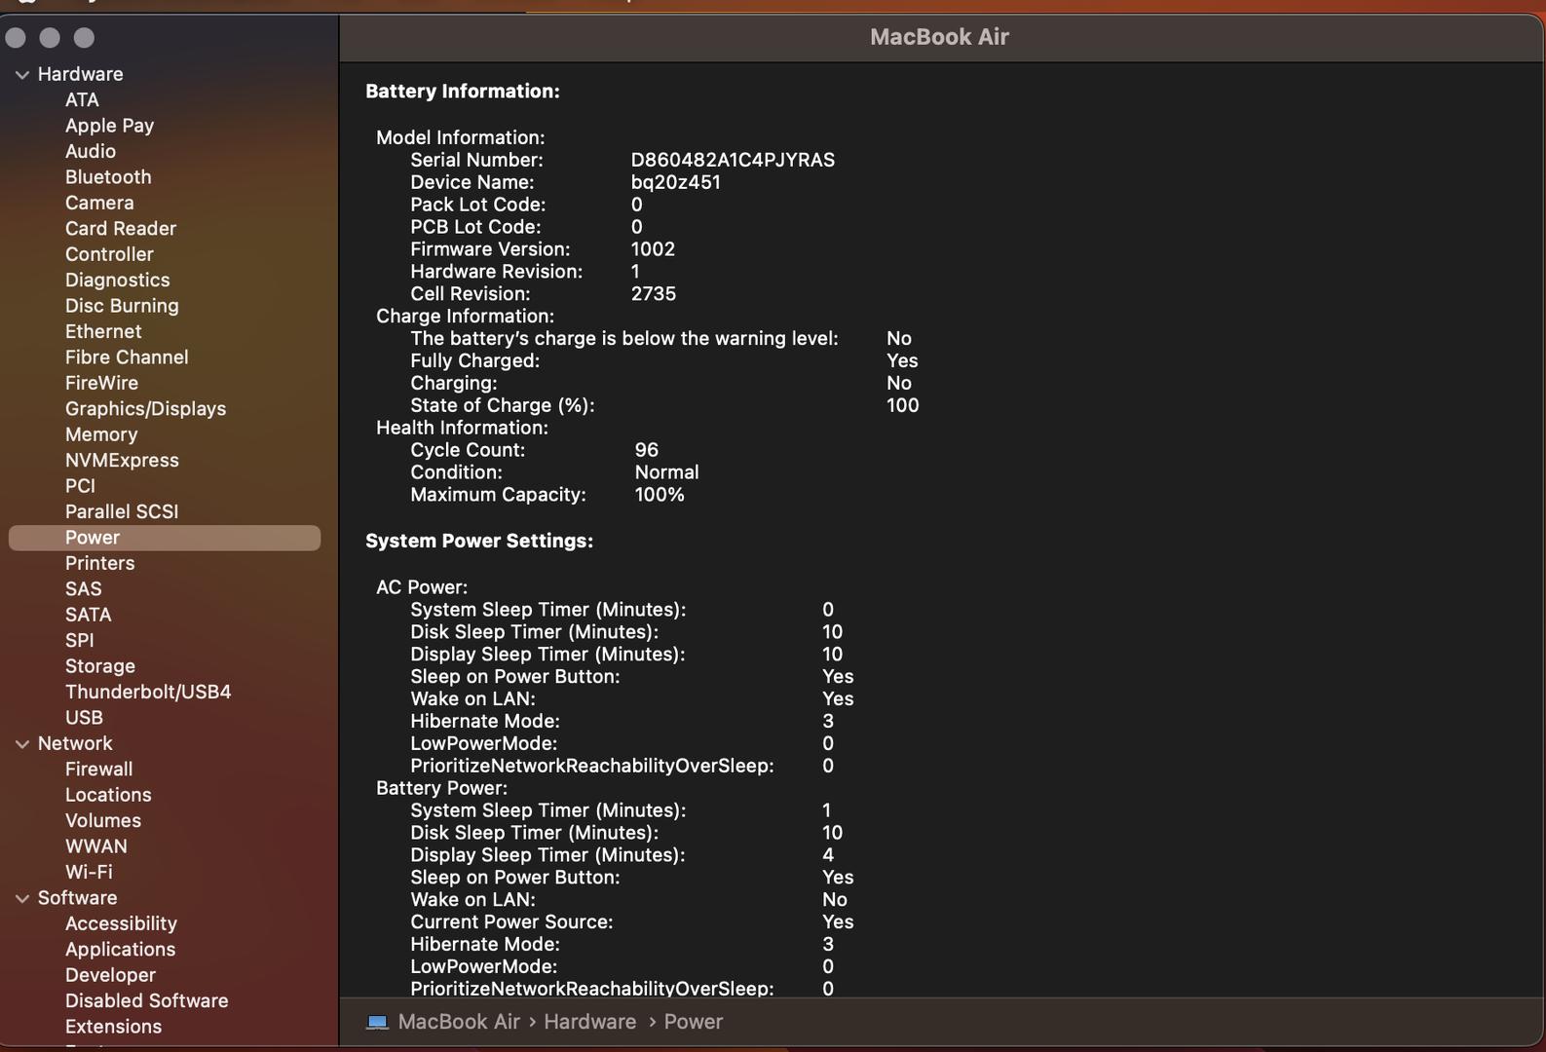Click condition value Normal
Image resolution: width=1546 pixels, height=1052 pixels.
(x=666, y=472)
